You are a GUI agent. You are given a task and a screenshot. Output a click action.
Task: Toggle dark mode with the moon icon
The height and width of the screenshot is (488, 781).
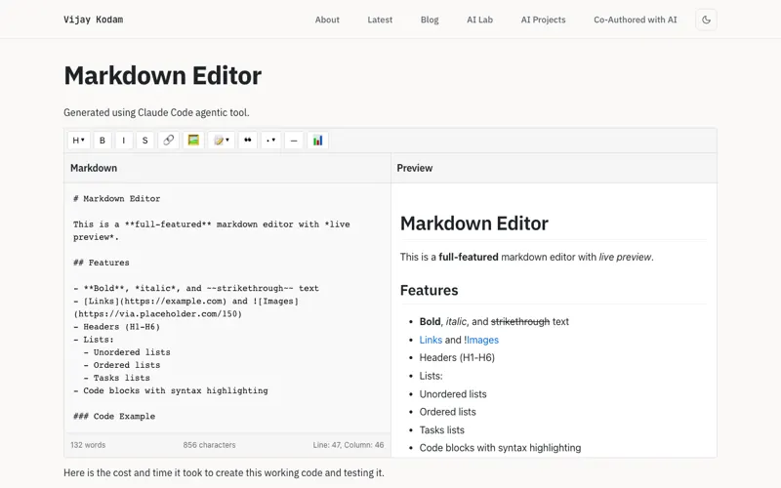pyautogui.click(x=706, y=20)
